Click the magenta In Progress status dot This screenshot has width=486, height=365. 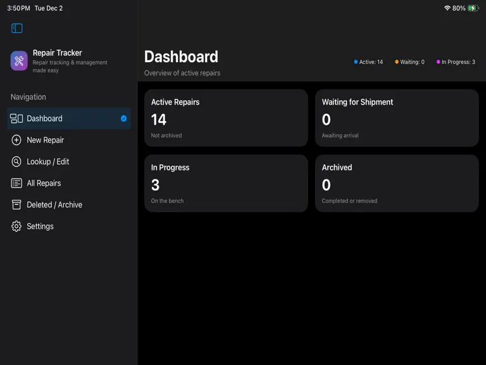(439, 61)
